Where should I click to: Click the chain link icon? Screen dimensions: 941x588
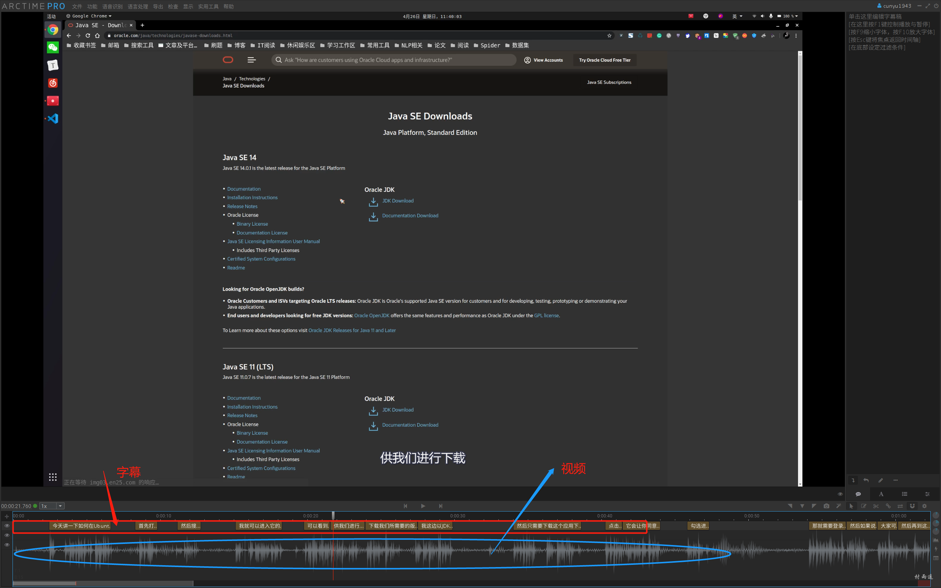tap(888, 506)
